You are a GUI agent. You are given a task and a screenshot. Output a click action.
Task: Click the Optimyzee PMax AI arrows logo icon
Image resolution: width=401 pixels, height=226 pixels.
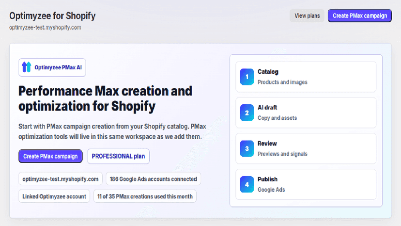(x=26, y=67)
